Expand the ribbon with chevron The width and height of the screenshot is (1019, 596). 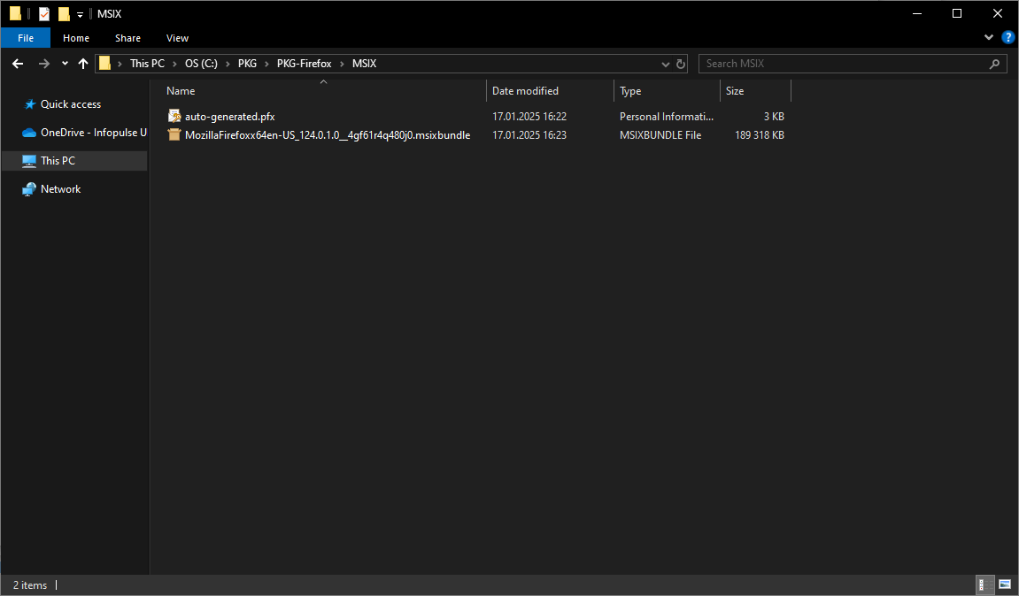(988, 38)
